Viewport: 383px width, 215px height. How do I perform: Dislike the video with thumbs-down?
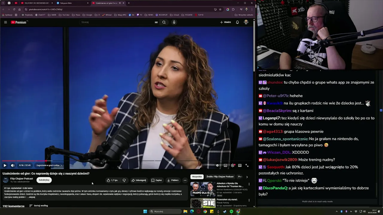(124, 180)
